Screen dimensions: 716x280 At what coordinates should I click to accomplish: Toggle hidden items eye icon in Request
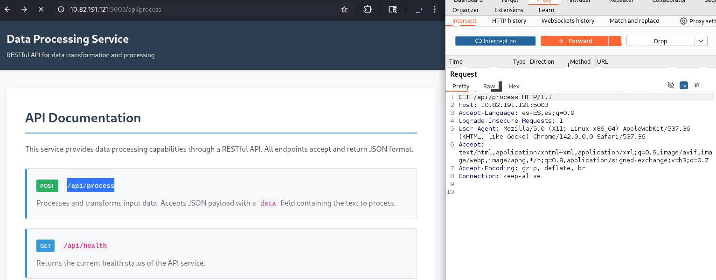point(671,86)
